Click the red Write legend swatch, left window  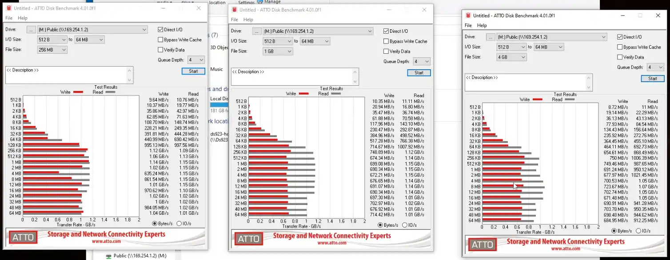click(x=78, y=92)
